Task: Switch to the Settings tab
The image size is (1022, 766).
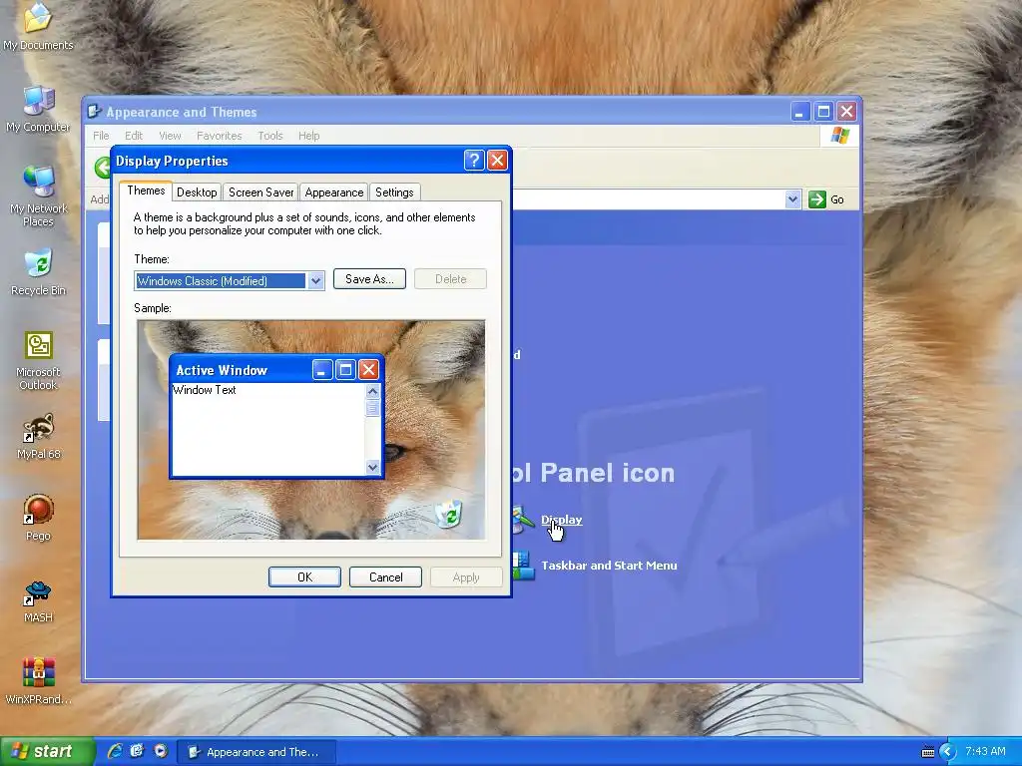Action: click(394, 192)
